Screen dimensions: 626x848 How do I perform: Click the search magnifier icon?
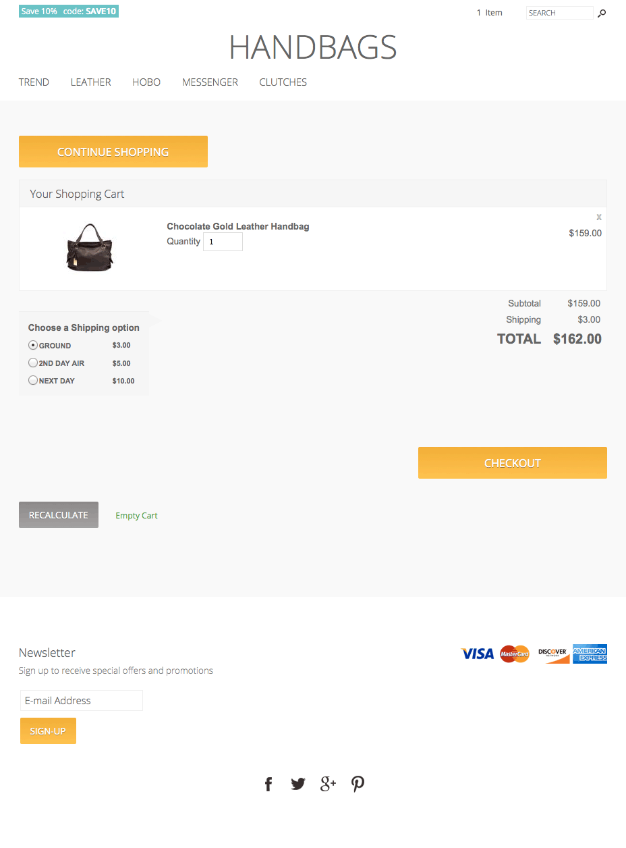602,13
